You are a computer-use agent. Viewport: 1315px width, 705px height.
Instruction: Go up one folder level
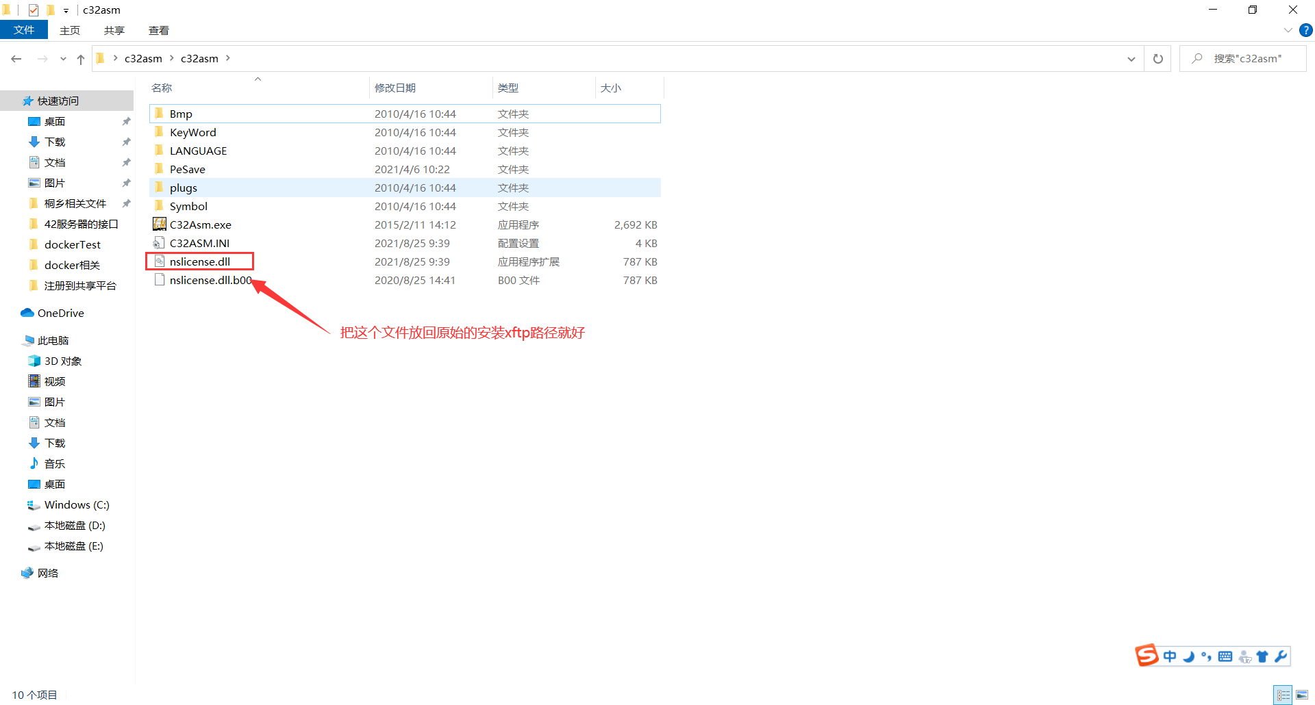81,59
